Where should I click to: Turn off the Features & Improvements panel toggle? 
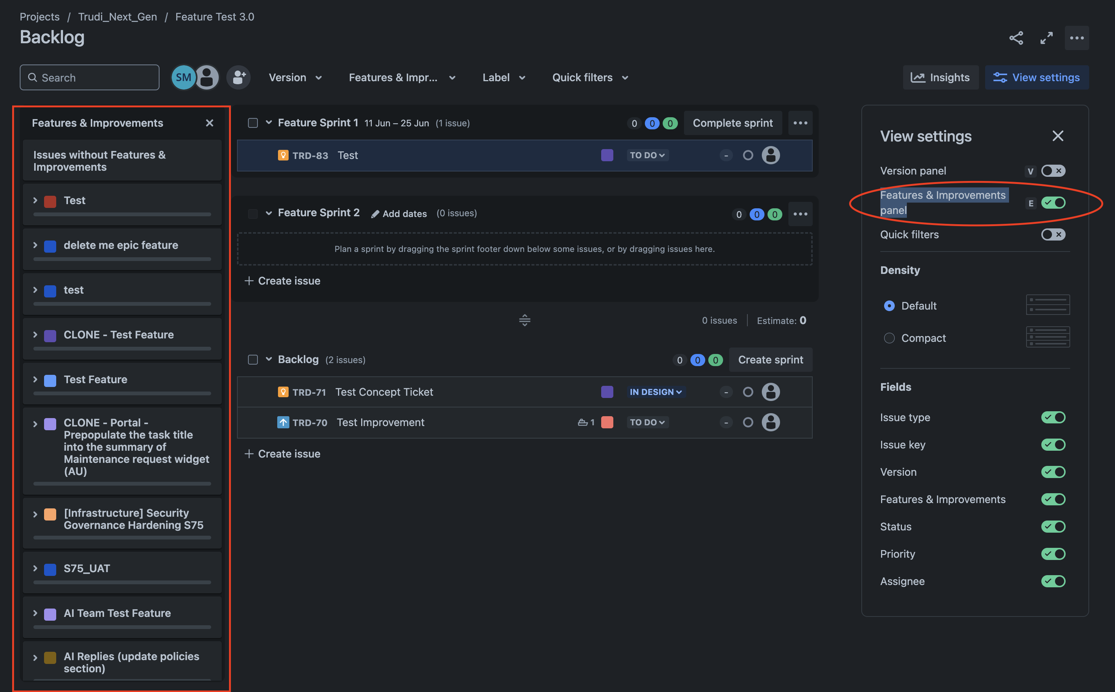1053,202
